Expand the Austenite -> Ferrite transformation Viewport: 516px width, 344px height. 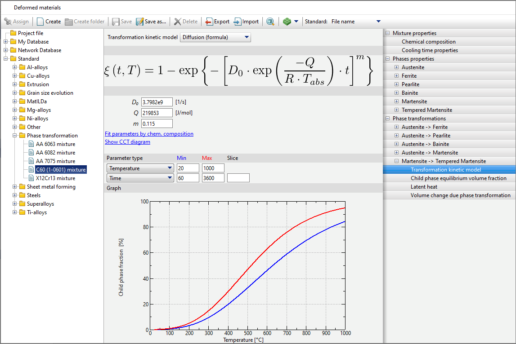(x=396, y=127)
